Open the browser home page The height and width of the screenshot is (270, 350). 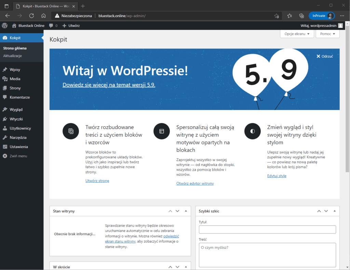pyautogui.click(x=43, y=16)
